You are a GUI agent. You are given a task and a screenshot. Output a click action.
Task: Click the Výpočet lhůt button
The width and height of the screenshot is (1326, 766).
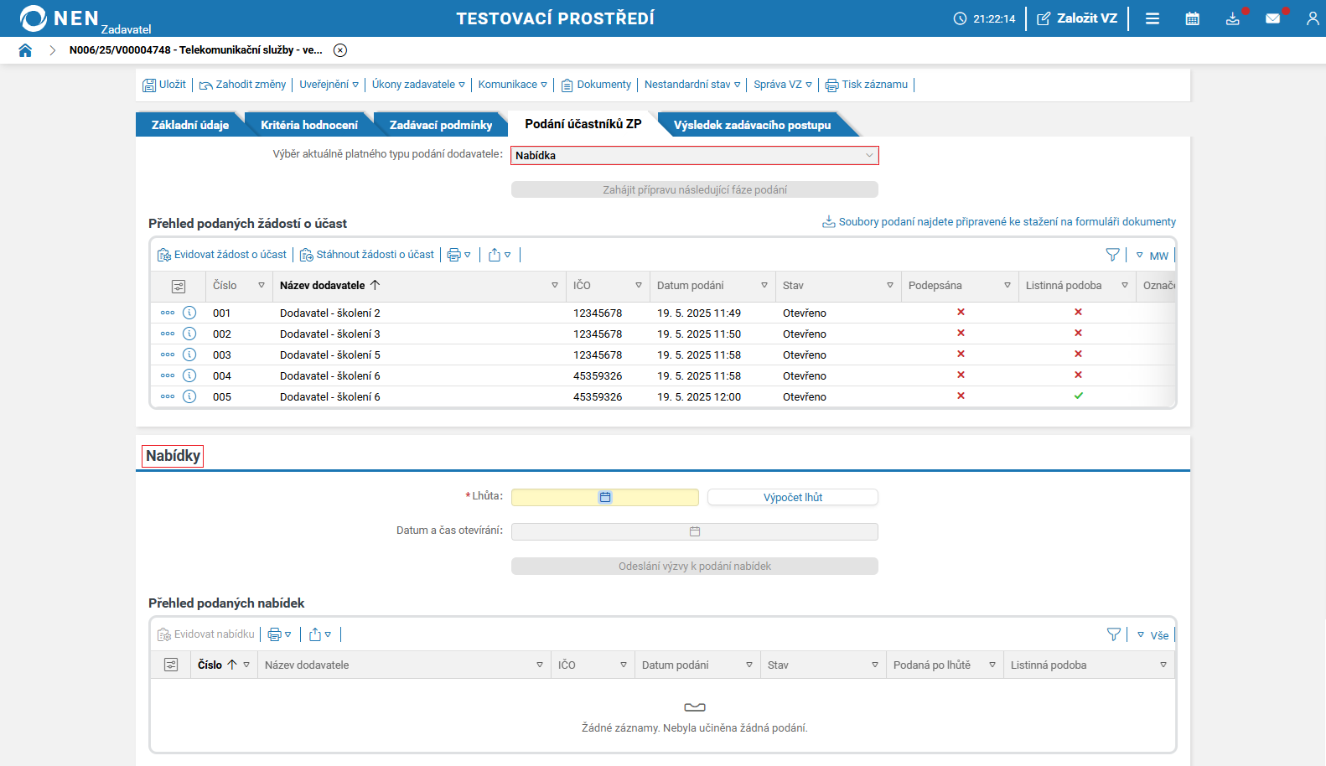793,497
